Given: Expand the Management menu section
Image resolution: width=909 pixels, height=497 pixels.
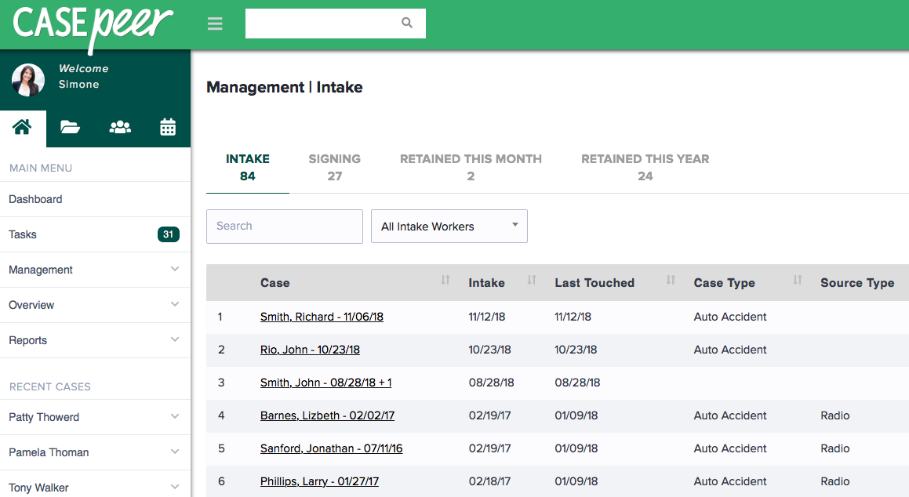Looking at the screenshot, I should (96, 270).
